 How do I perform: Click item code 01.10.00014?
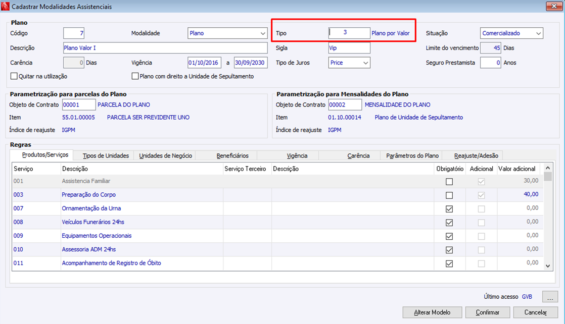[345, 118]
